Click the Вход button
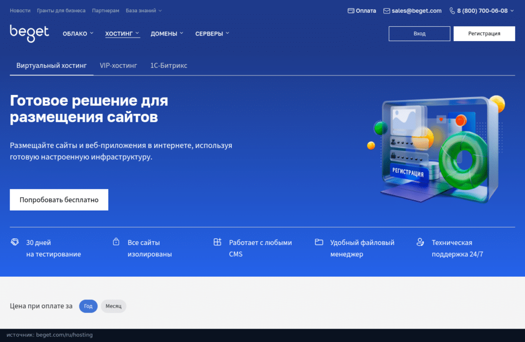The height and width of the screenshot is (342, 525). (419, 33)
